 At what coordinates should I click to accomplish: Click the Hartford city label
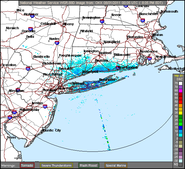(105, 53)
